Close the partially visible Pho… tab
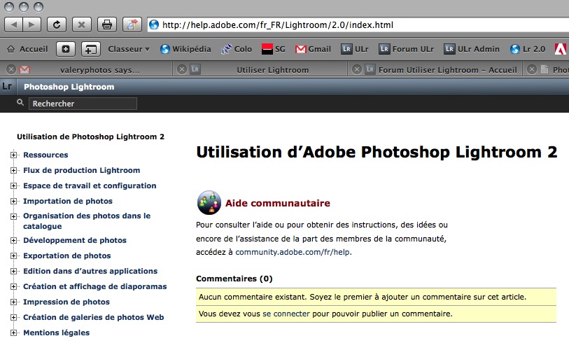Screen dimensions: 569x350 coord(532,69)
